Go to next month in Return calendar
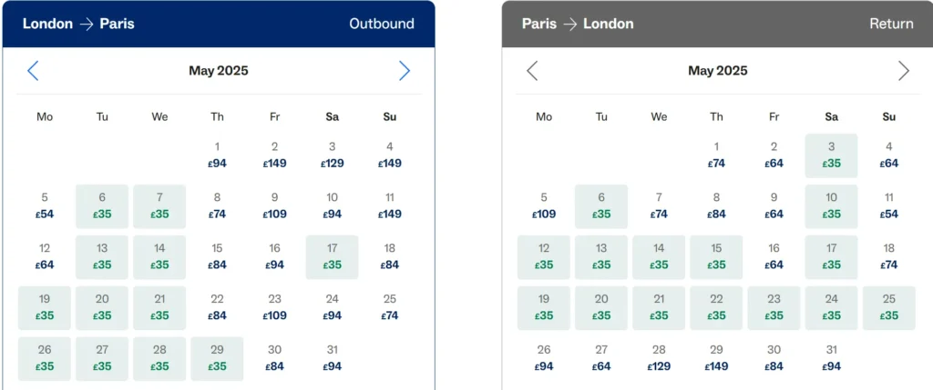The width and height of the screenshot is (933, 390). (904, 71)
